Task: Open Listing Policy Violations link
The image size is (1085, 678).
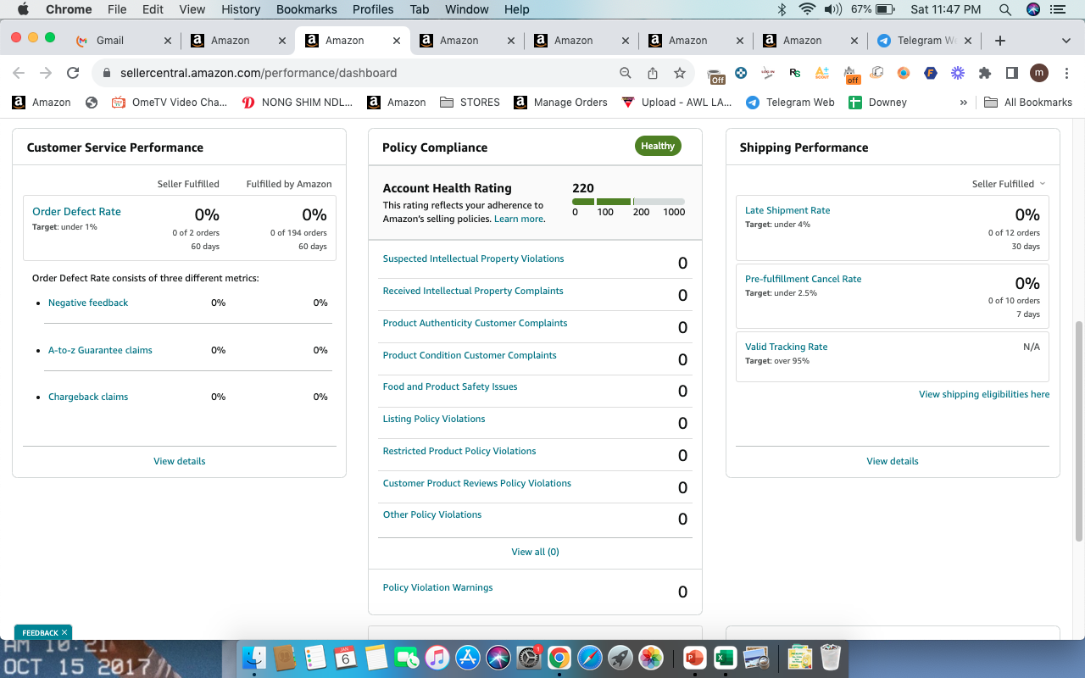Action: pos(434,419)
